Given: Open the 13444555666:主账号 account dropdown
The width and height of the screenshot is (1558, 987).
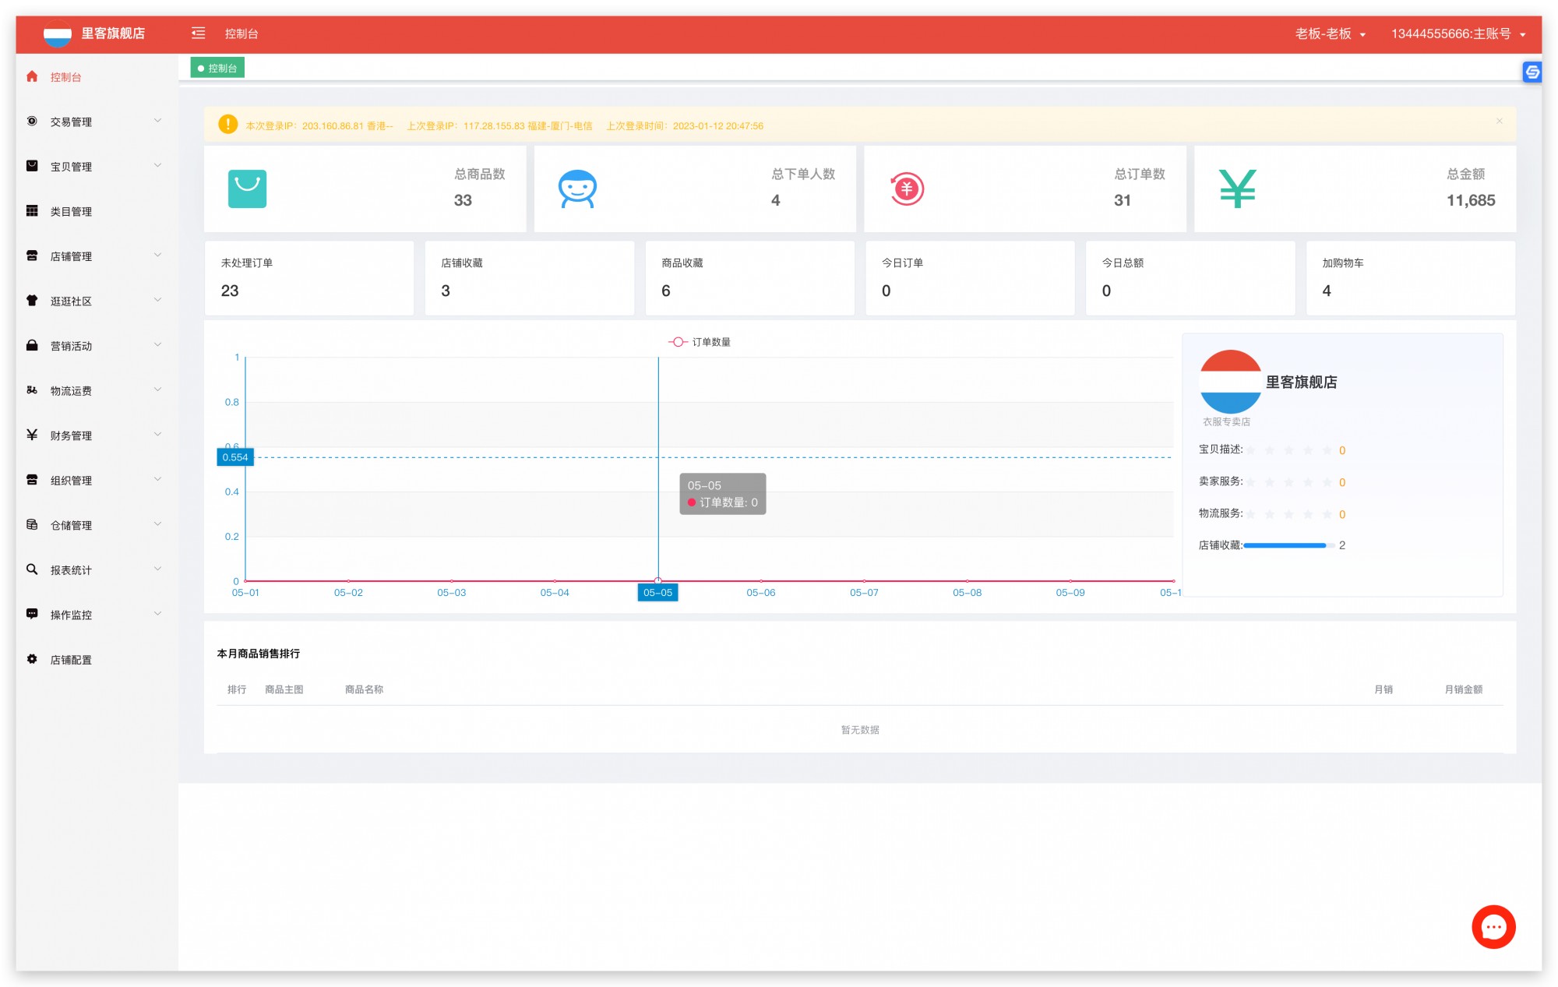Looking at the screenshot, I should click(x=1458, y=33).
